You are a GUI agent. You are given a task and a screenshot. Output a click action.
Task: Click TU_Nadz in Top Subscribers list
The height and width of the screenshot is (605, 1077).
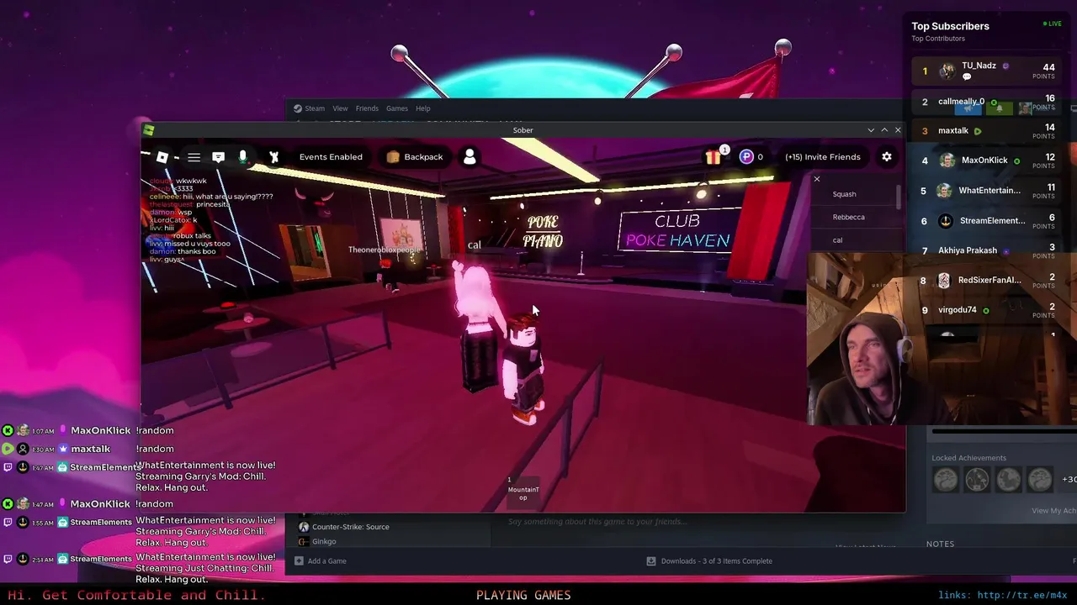[979, 66]
